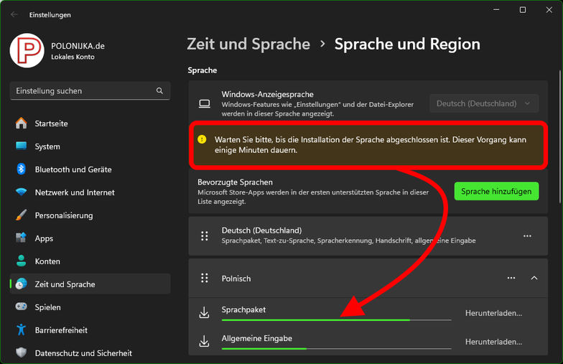Go to the Apps settings section
Screen dimensions: 563x364
point(44,238)
